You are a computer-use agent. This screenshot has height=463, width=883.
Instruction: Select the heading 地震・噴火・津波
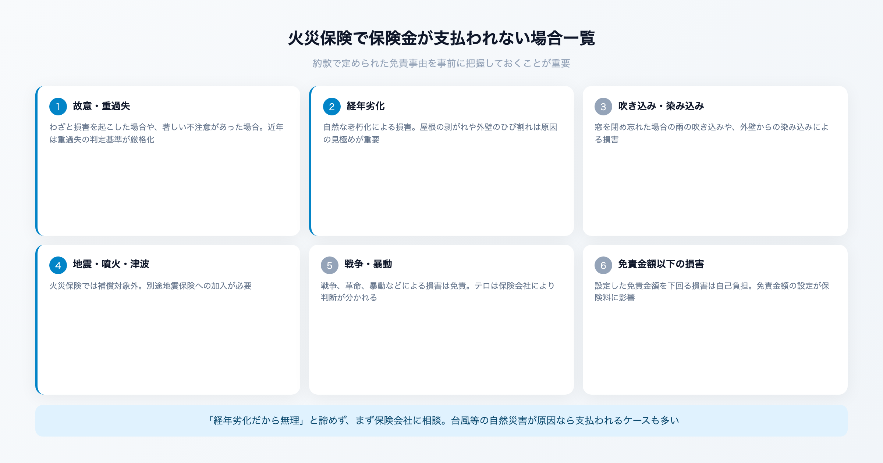coord(111,264)
